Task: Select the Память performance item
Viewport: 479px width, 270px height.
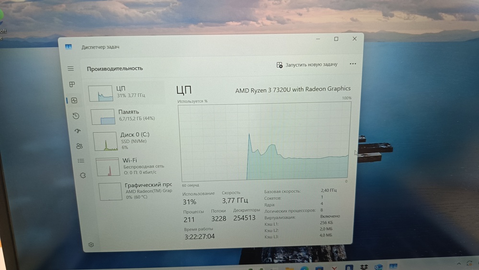Action: (x=128, y=116)
